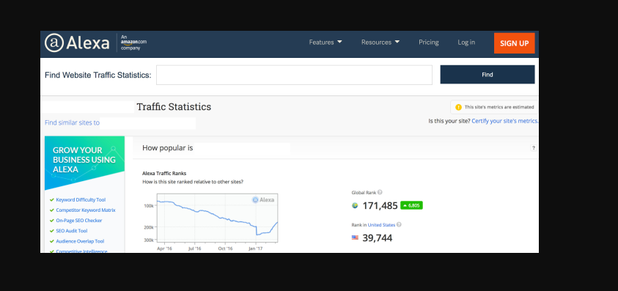This screenshot has height=291, width=618.
Task: Focus the Find Website Traffic Statistics field
Action: (294, 75)
